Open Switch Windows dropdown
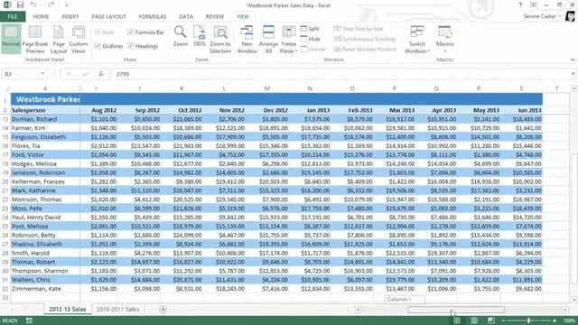 point(417,39)
